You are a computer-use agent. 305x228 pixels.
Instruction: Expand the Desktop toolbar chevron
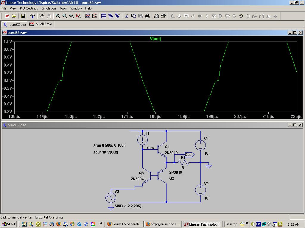[247, 223]
